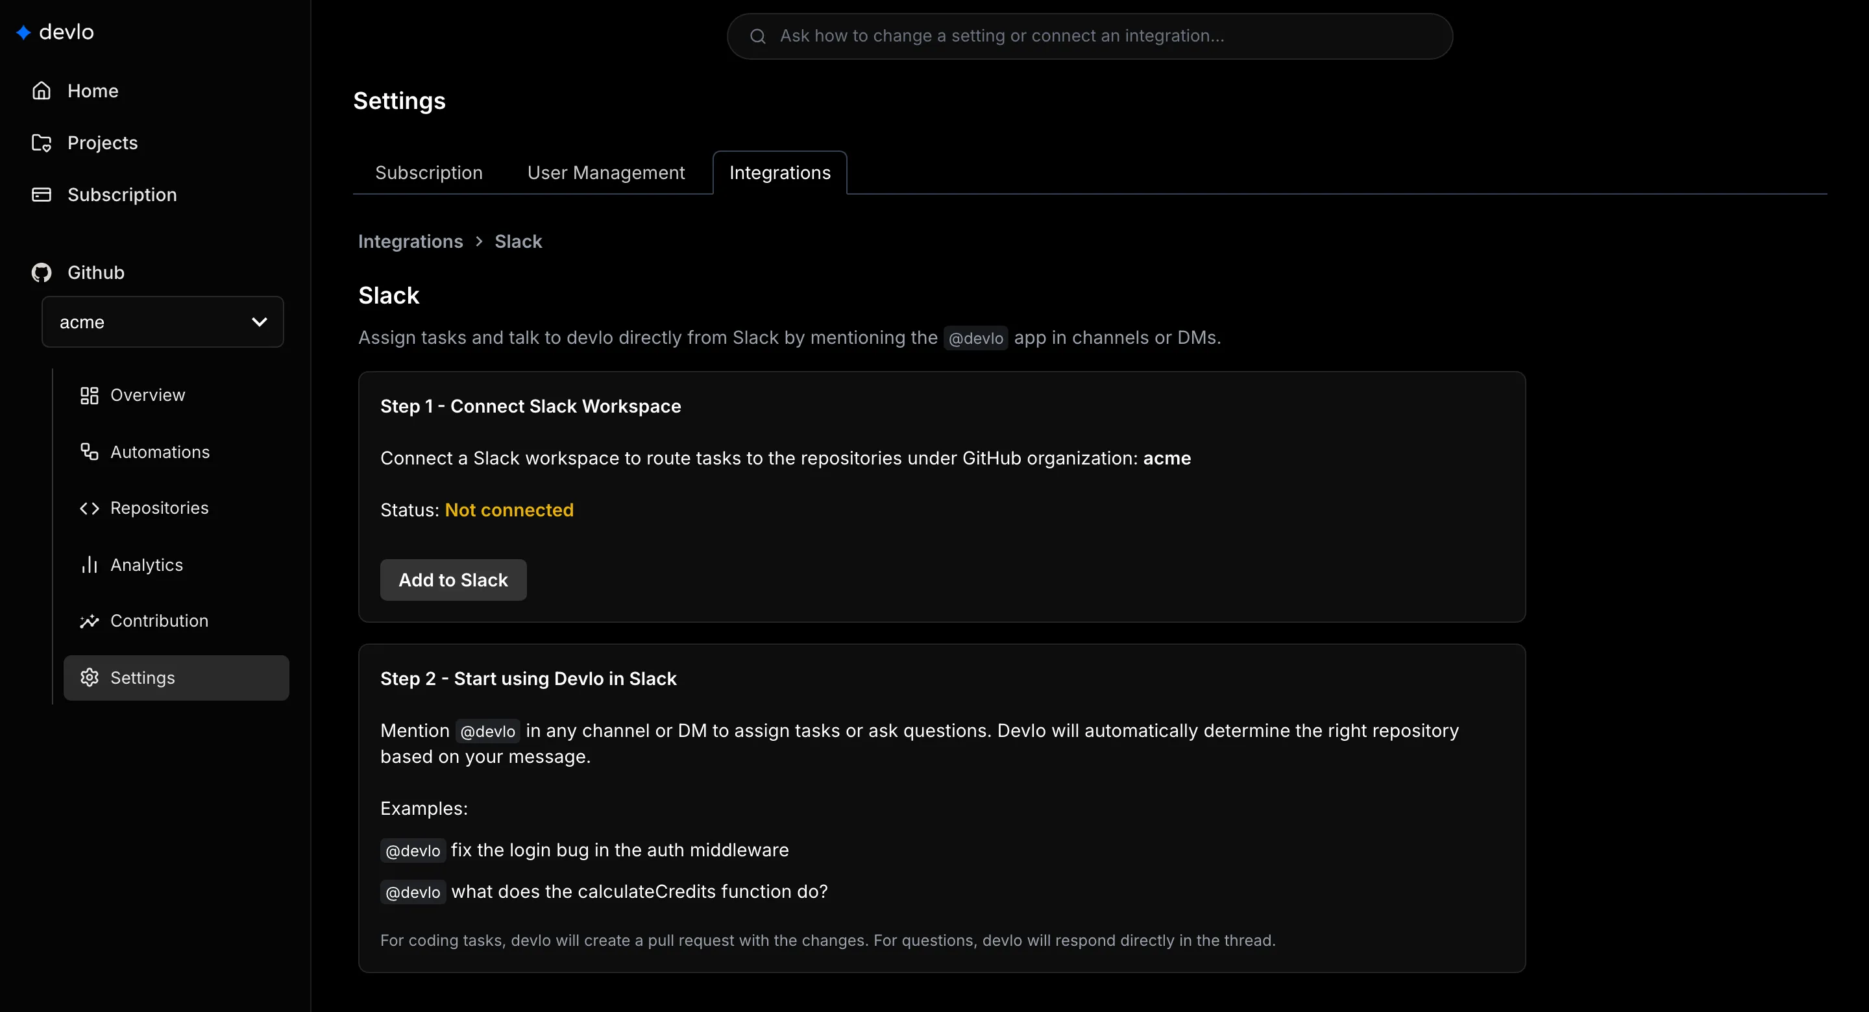The width and height of the screenshot is (1869, 1012).
Task: Go to Analytics page
Action: pos(177,565)
